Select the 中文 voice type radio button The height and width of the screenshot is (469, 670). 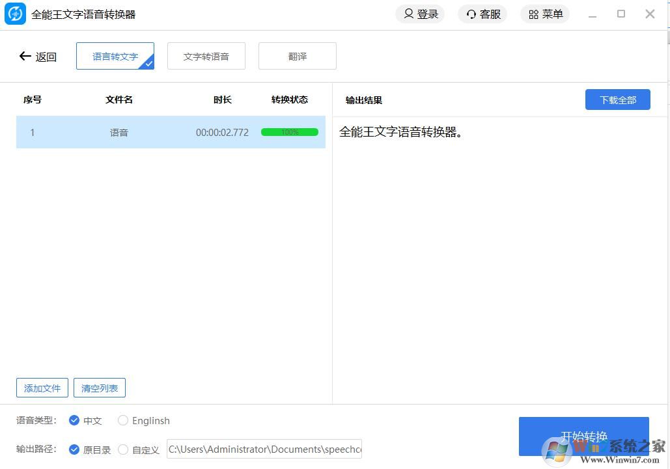(74, 420)
